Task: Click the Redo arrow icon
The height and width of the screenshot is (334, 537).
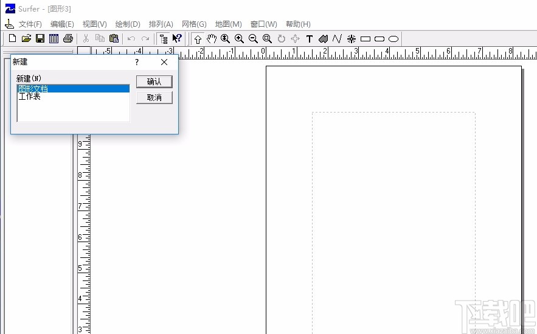Action: point(145,39)
